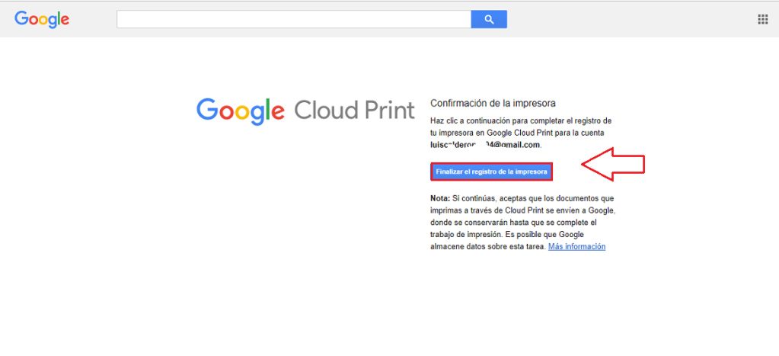Focus the Google search text field
The image size is (779, 356).
point(293,20)
